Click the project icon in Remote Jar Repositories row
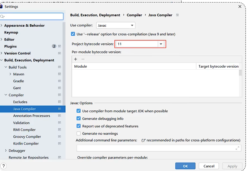The height and width of the screenshot is (171, 250). pos(59,157)
